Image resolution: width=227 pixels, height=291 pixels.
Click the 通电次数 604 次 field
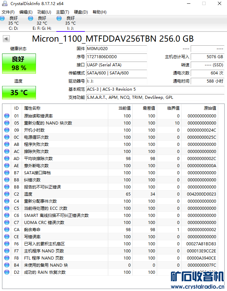coord(207,73)
